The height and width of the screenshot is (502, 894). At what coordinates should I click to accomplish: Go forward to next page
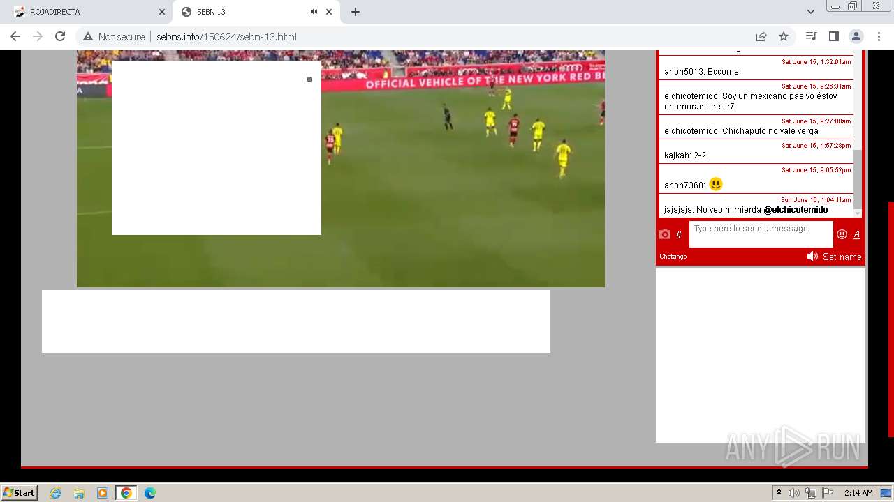tap(38, 36)
